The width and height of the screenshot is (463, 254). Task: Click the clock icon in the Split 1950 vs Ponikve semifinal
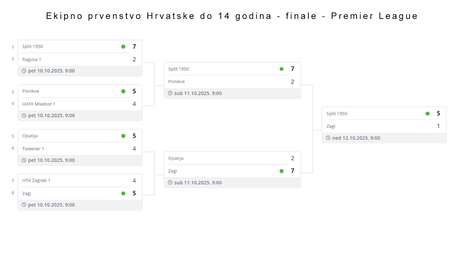170,93
